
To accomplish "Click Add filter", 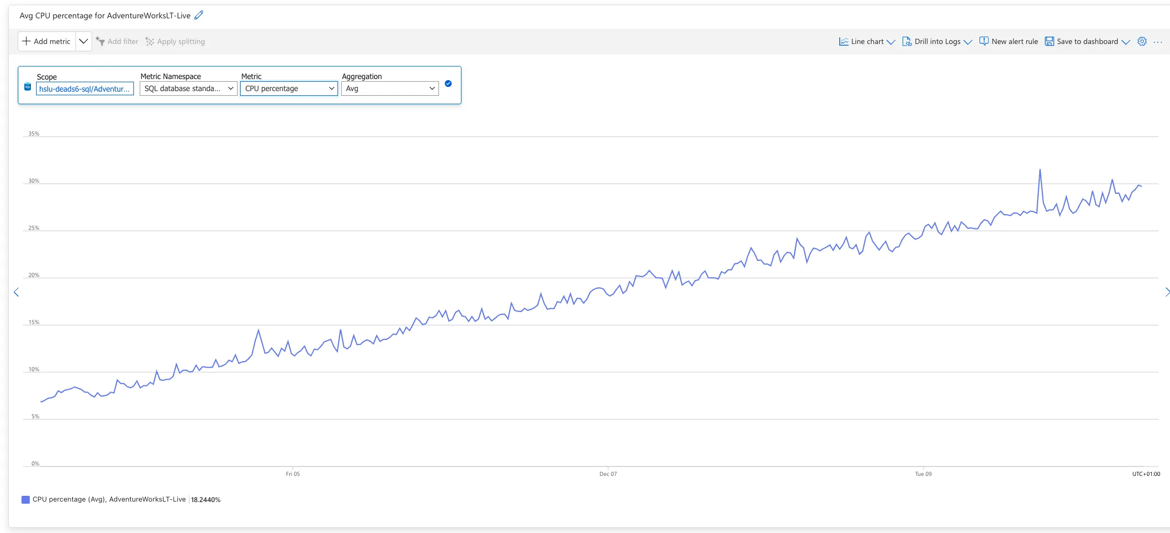I will [117, 41].
